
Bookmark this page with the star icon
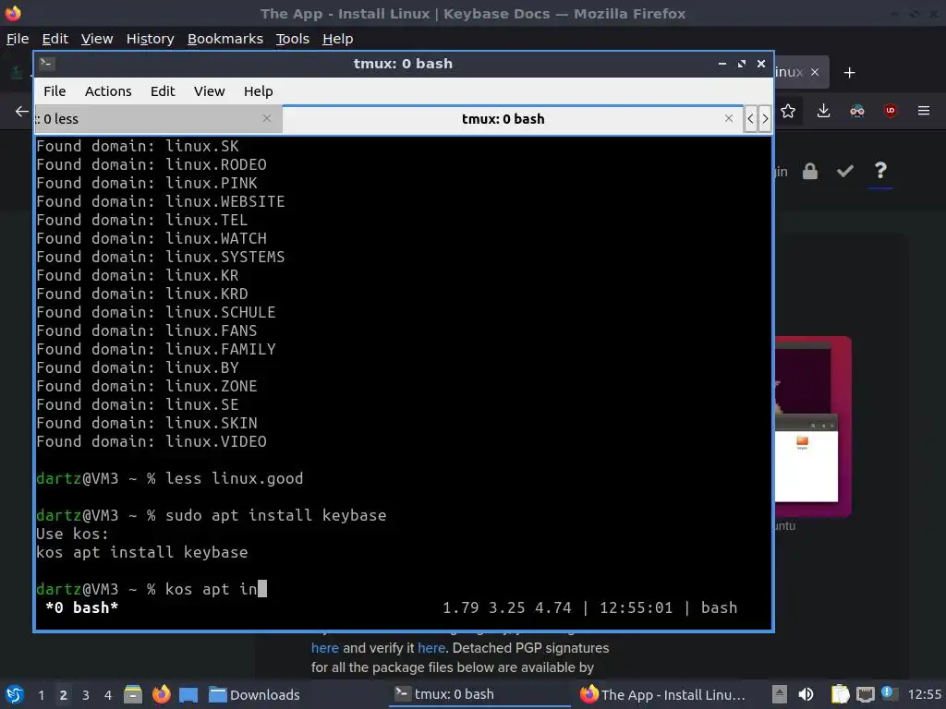click(788, 111)
